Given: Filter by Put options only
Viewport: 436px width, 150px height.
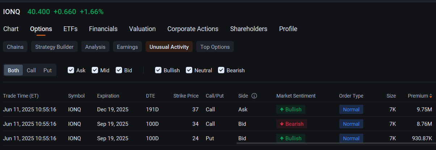Looking at the screenshot, I should (47, 70).
